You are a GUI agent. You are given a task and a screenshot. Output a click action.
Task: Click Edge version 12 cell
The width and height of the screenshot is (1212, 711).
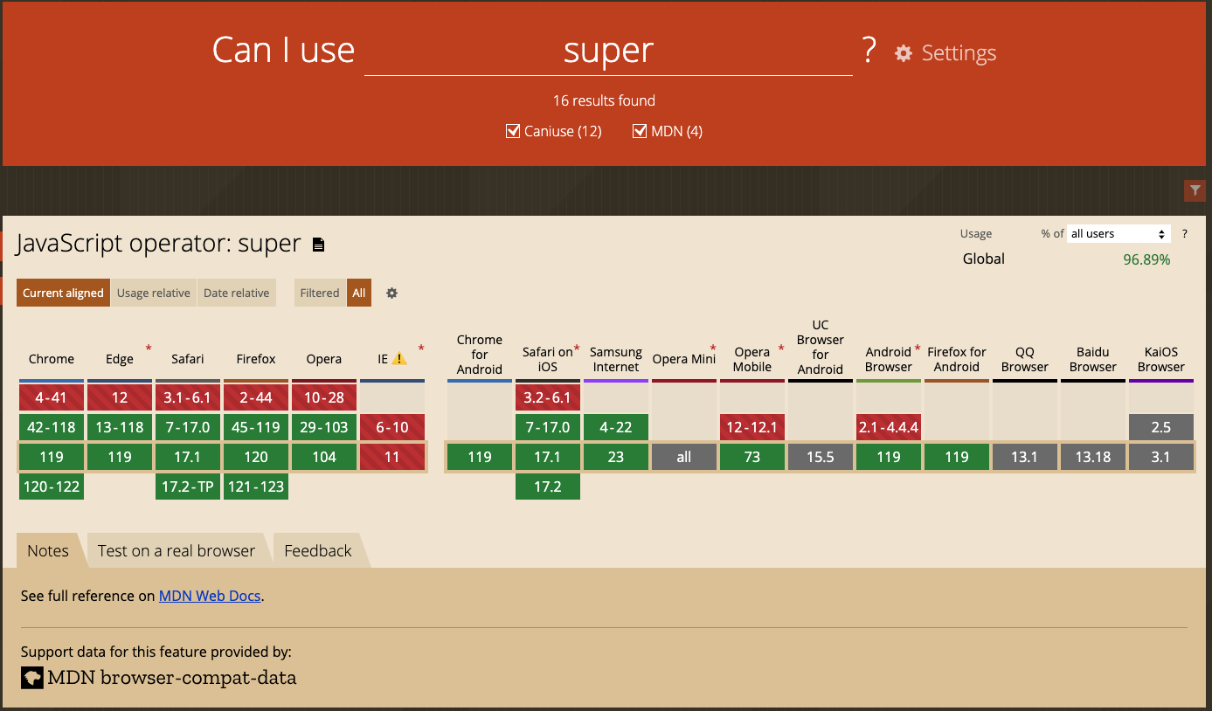120,397
